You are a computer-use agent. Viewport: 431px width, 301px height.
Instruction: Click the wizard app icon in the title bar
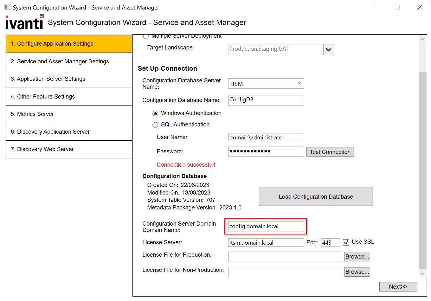(7, 7)
